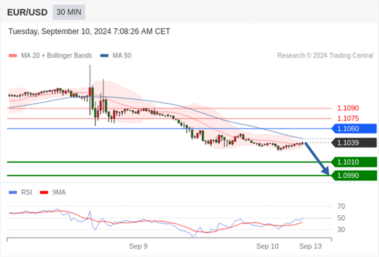The height and width of the screenshot is (257, 379).
Task: Click the RSI 70 level label
Action: click(341, 206)
